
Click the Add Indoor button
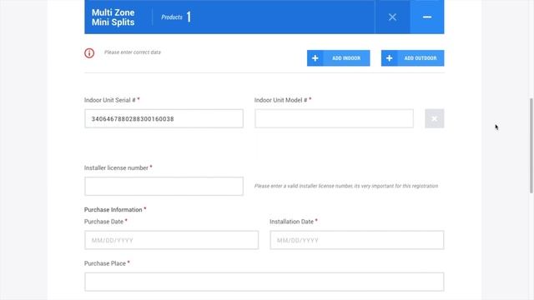pyautogui.click(x=338, y=58)
